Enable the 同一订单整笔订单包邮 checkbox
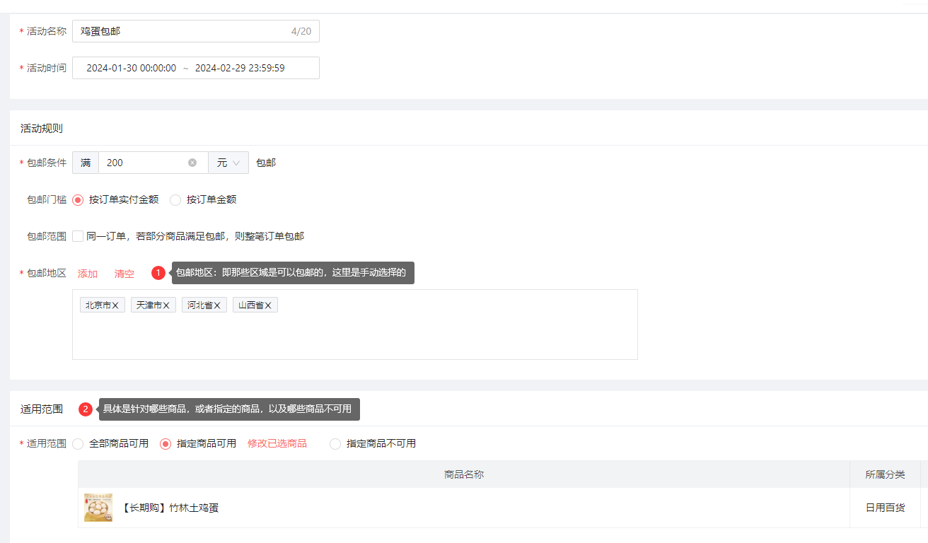928x543 pixels. coord(78,236)
